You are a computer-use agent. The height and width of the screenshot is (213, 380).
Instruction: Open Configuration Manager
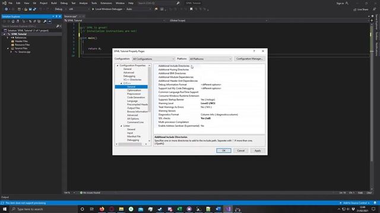tap(249, 59)
